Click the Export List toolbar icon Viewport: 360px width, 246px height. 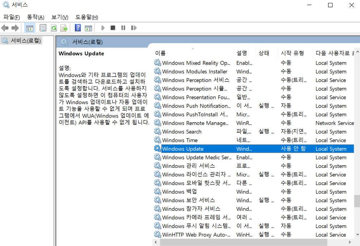pyautogui.click(x=64, y=28)
